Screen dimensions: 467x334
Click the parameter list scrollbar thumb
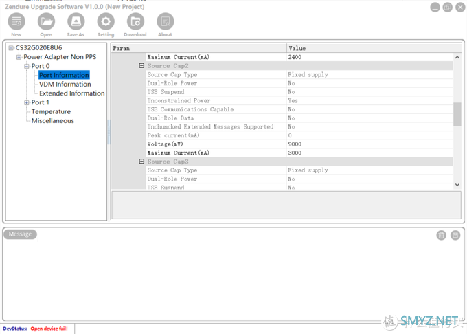point(457,114)
